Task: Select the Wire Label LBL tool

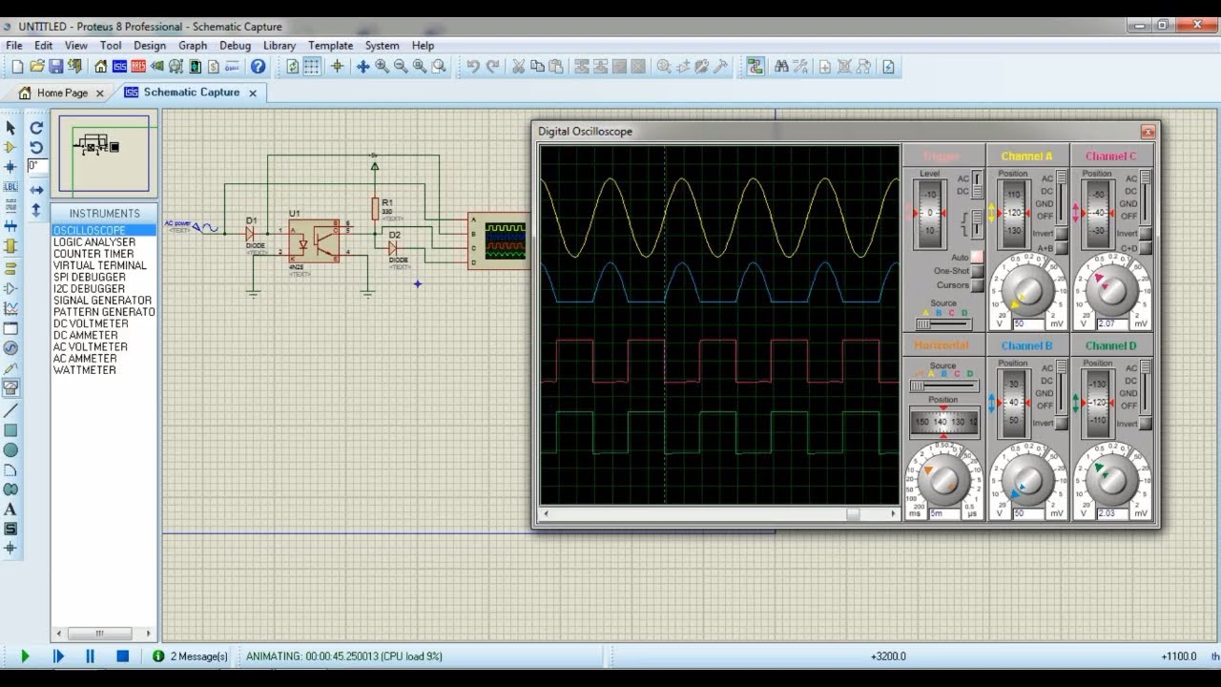Action: coord(10,187)
